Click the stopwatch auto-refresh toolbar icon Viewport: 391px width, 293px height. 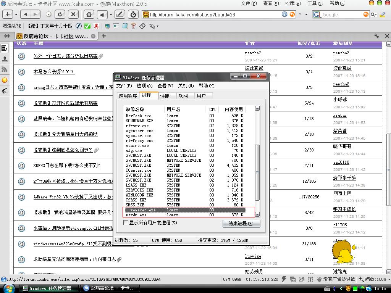pos(133,14)
